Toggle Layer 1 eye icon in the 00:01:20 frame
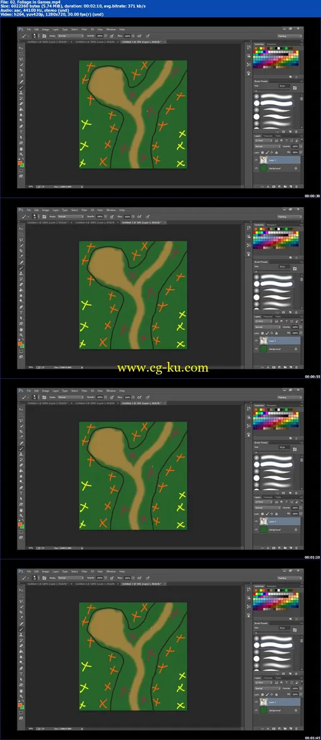 pos(256,521)
